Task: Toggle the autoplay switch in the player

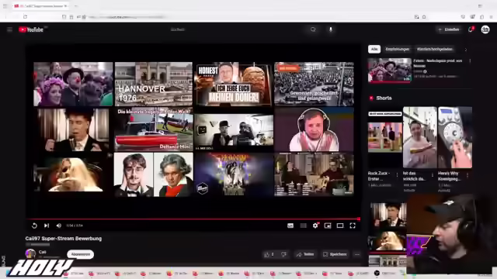Action: click(x=303, y=226)
